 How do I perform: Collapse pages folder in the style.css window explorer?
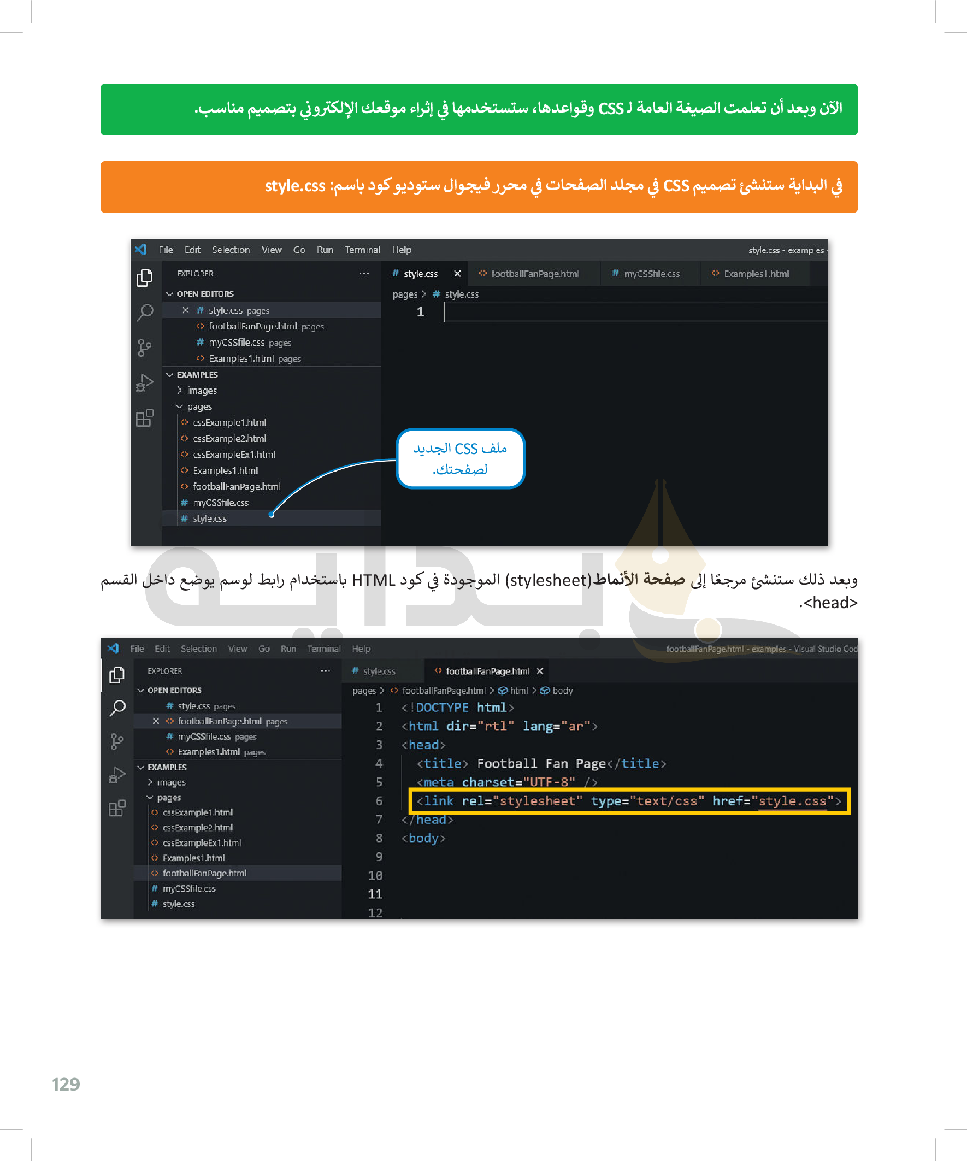(x=179, y=406)
